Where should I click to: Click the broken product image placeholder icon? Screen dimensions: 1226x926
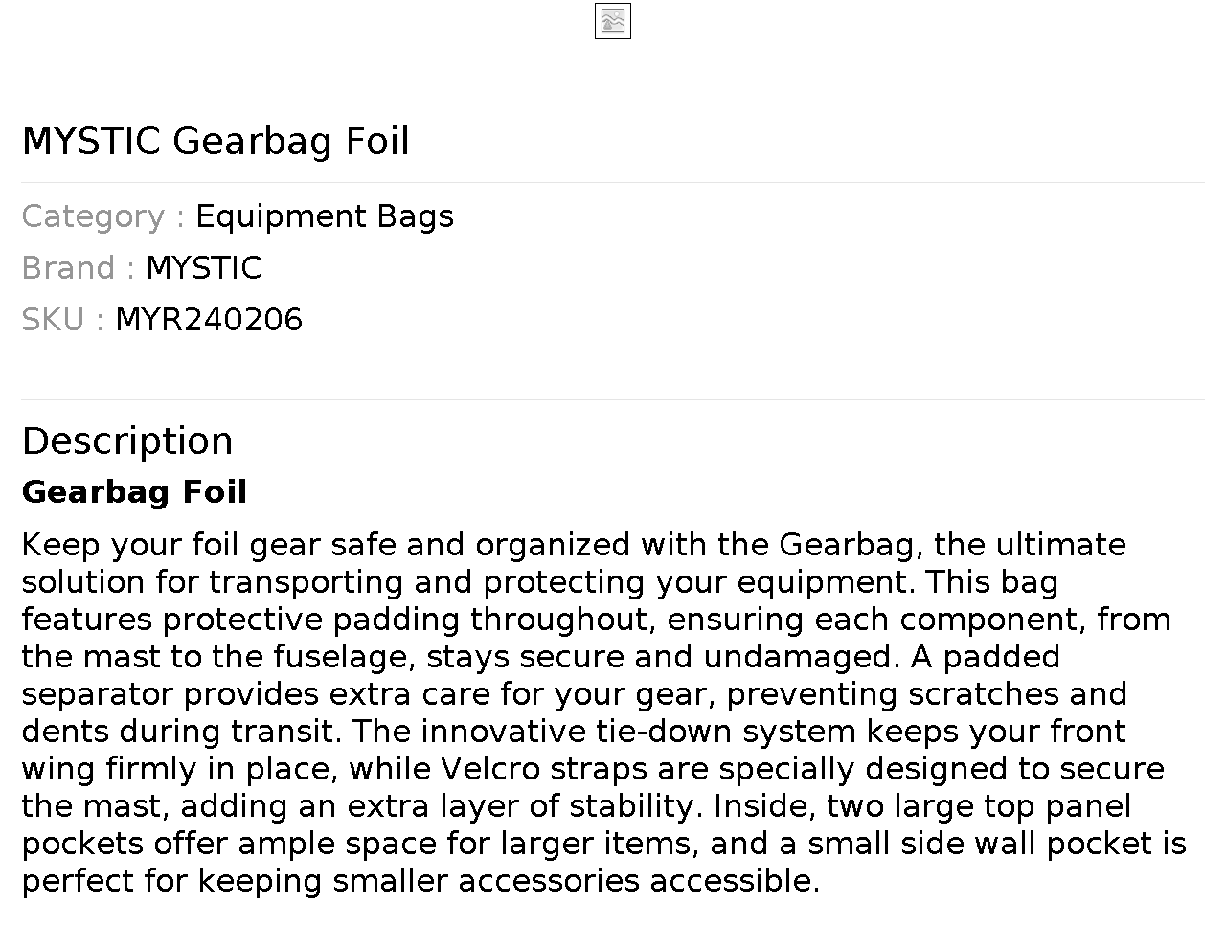pos(613,21)
